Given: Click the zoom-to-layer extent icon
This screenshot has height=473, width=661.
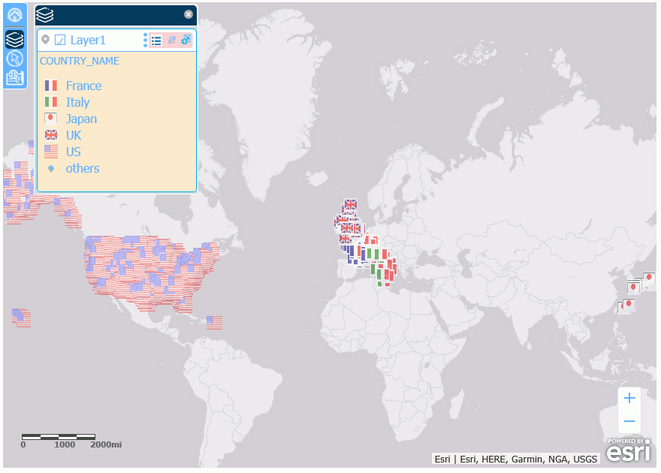Looking at the screenshot, I should click(186, 40).
